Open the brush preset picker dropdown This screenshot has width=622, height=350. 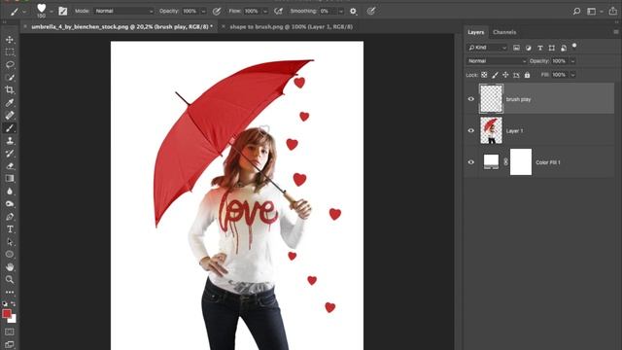[52, 12]
